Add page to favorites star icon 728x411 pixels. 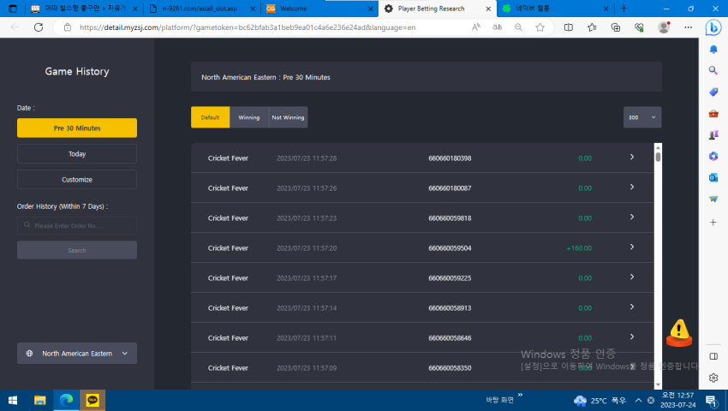point(540,27)
